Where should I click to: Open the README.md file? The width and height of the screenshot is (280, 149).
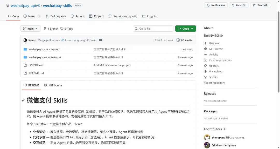(36, 73)
